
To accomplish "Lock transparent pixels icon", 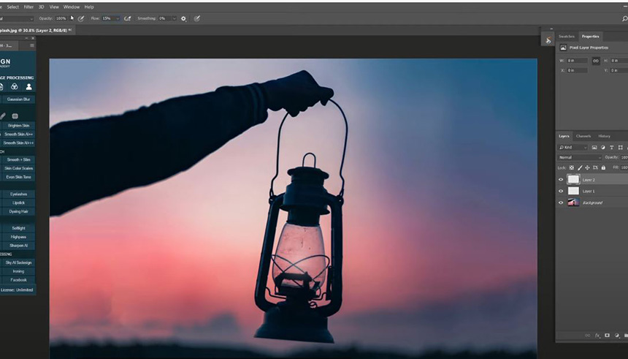I will 572,167.
